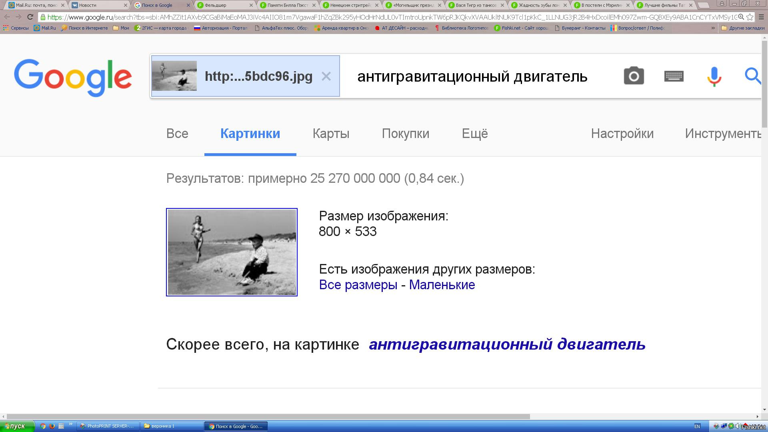768x432 pixels.
Task: Click the browser reload button
Action: [x=30, y=17]
